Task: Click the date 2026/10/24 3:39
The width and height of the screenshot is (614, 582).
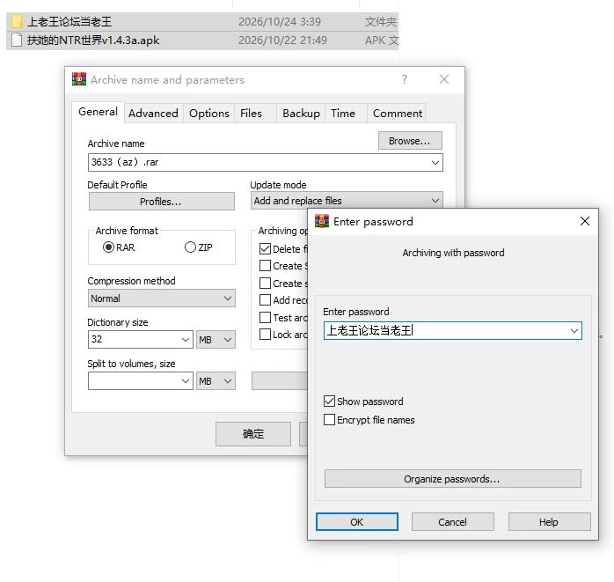Action: (280, 21)
